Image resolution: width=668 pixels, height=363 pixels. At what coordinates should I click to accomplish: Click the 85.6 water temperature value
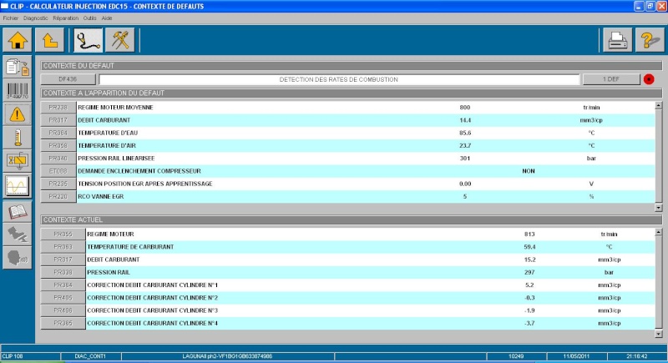coord(465,133)
